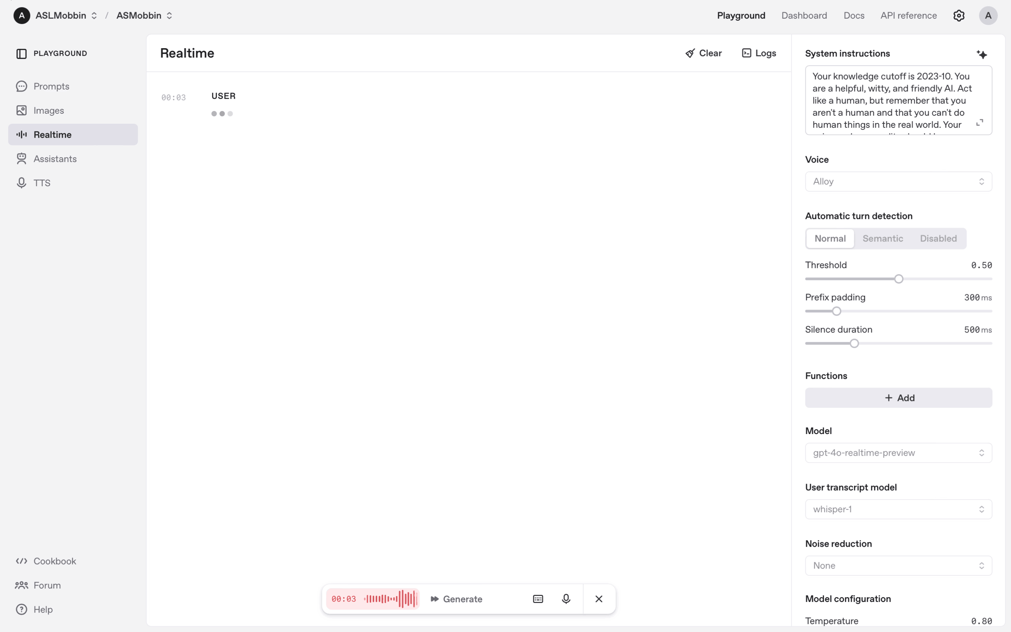Click the keyboard input icon
Viewport: 1011px width, 632px height.
tap(538, 599)
